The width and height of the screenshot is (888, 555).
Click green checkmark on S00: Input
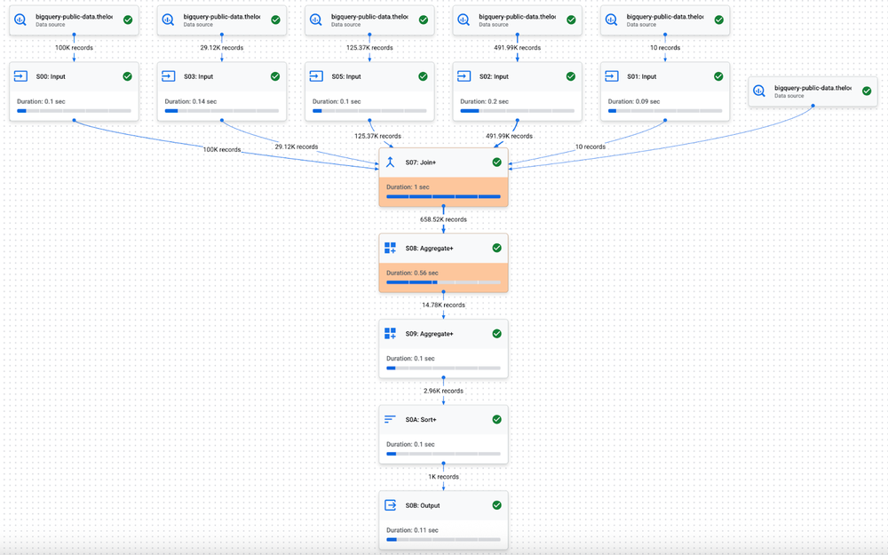(x=127, y=75)
